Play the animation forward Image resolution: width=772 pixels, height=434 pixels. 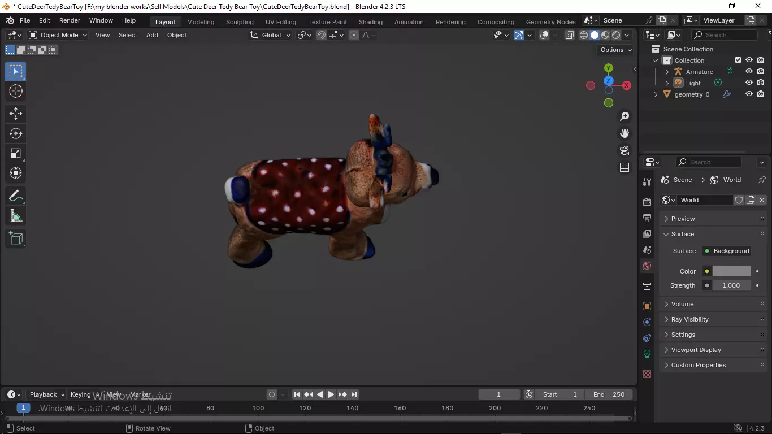pos(331,394)
